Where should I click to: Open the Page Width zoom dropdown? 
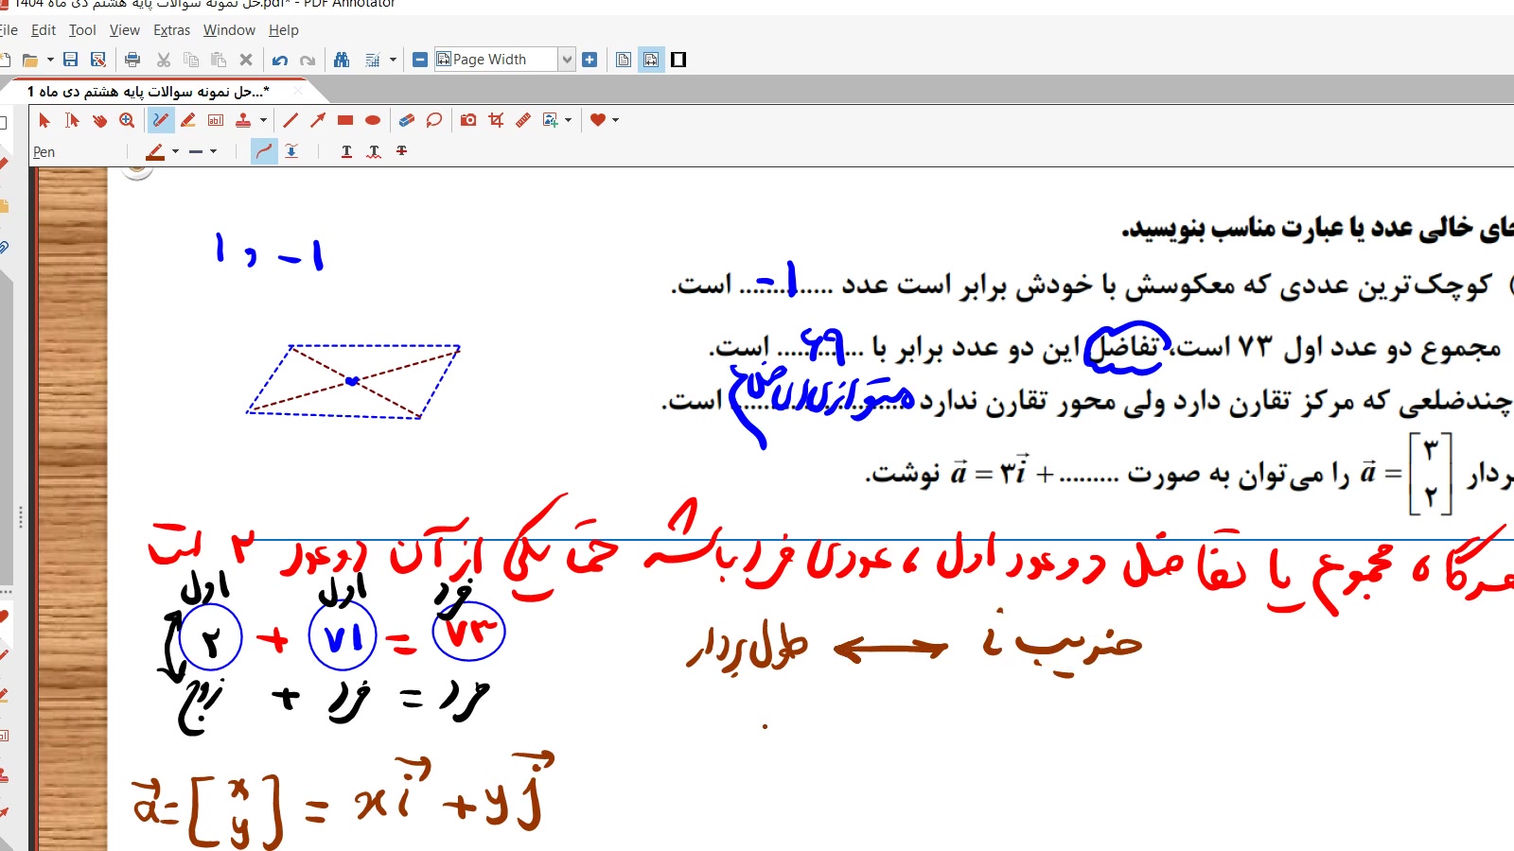566,60
